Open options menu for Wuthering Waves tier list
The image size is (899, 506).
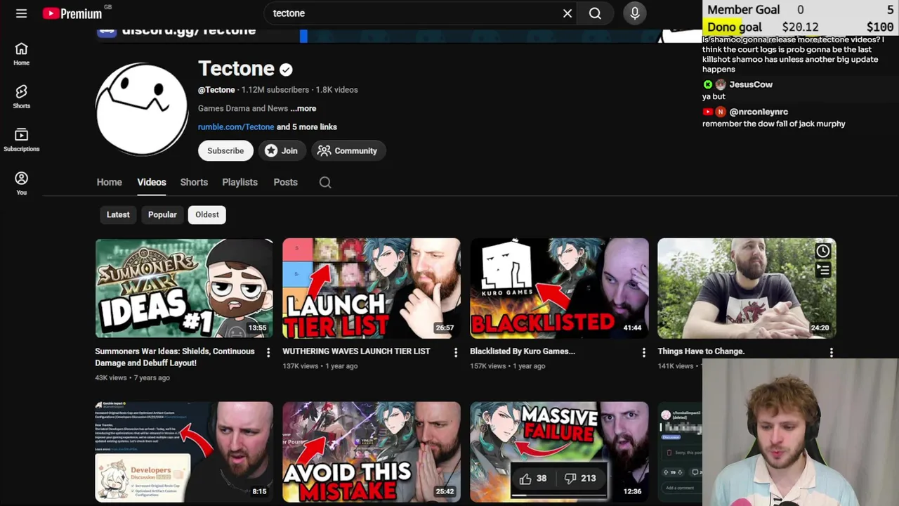tap(455, 352)
